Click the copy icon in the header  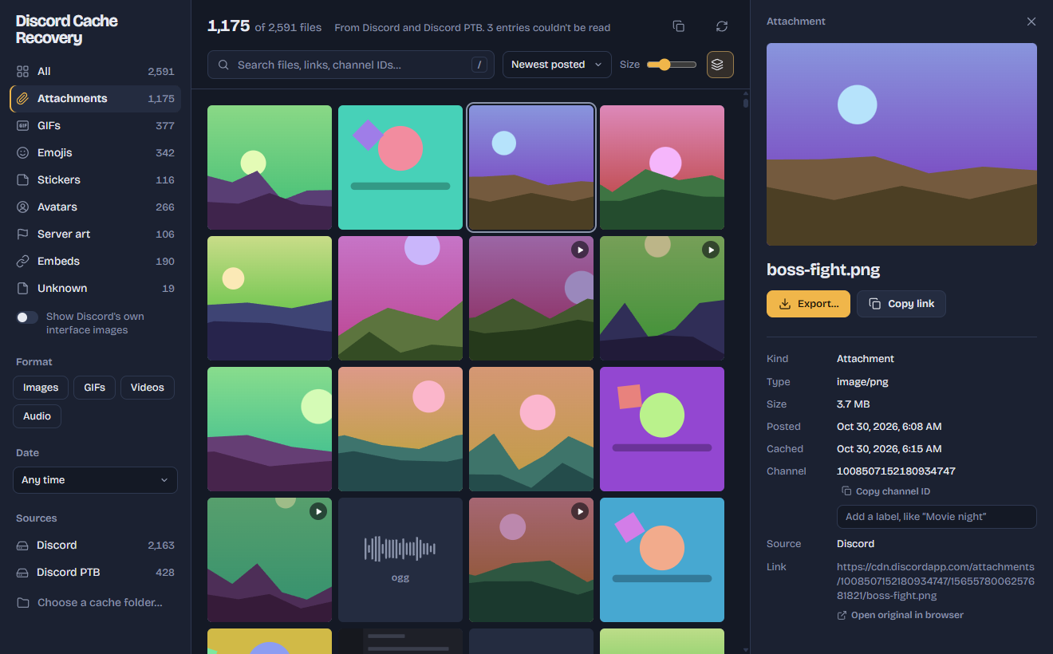(x=679, y=26)
